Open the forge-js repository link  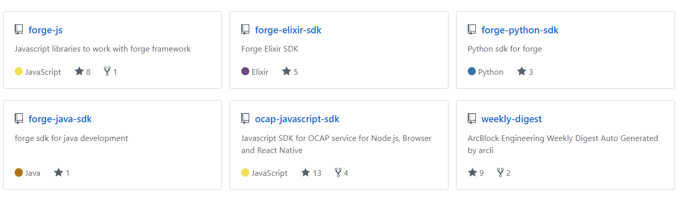46,30
